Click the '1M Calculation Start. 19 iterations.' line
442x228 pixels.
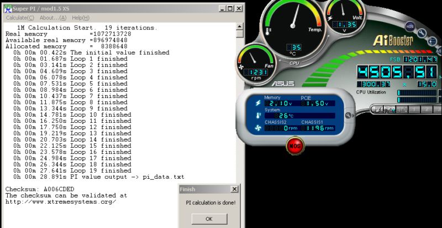coord(87,28)
